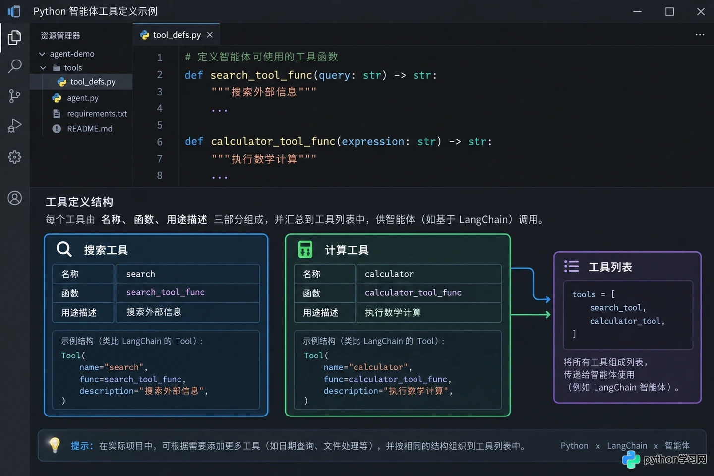The width and height of the screenshot is (714, 476).
Task: Click the docstring 执行数学计算 on line 7
Action: tap(264, 159)
